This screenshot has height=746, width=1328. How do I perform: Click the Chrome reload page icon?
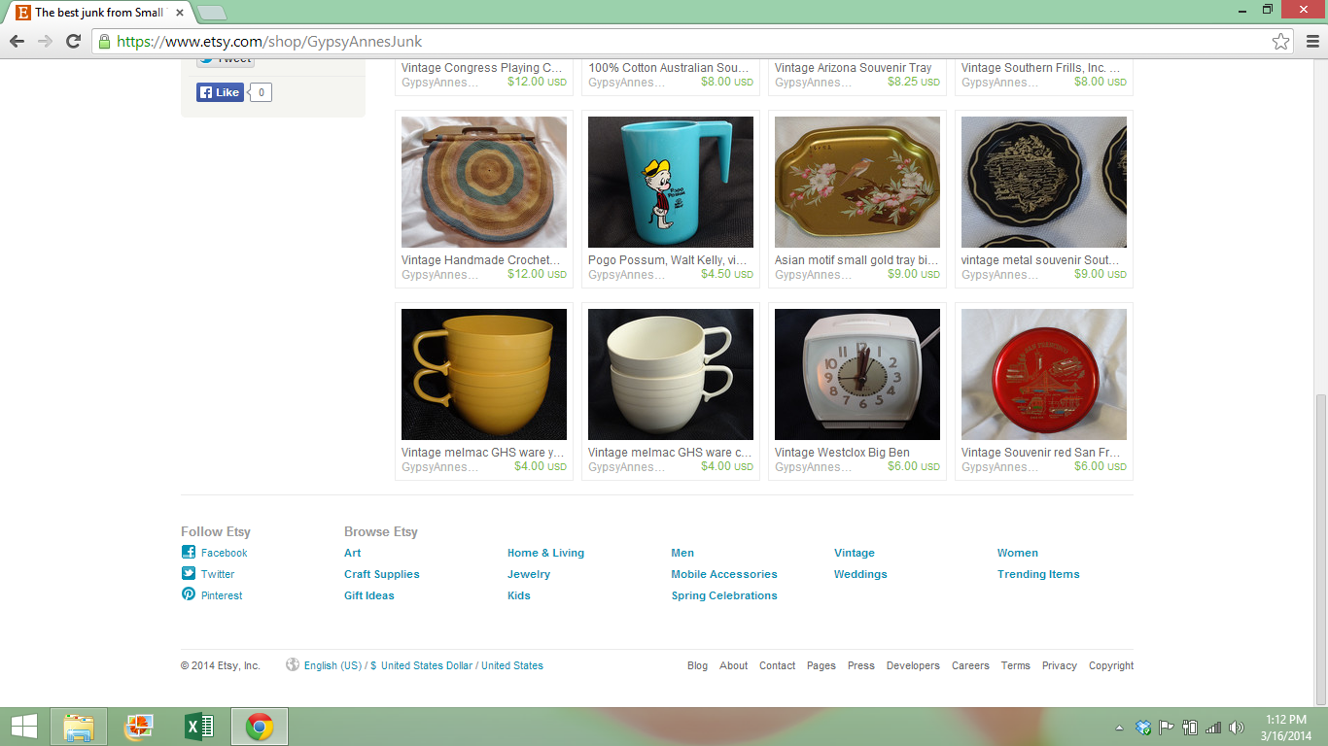pos(73,41)
